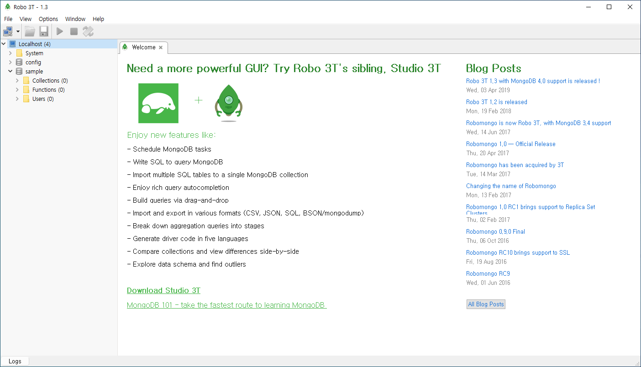Open the MongoDB 101 learning link
The height and width of the screenshot is (367, 641).
(x=227, y=305)
